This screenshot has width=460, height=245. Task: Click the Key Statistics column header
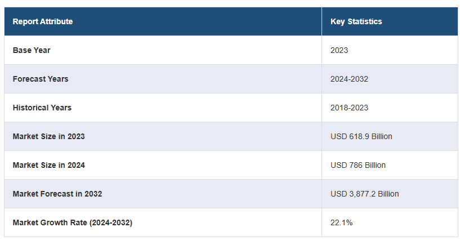point(356,21)
